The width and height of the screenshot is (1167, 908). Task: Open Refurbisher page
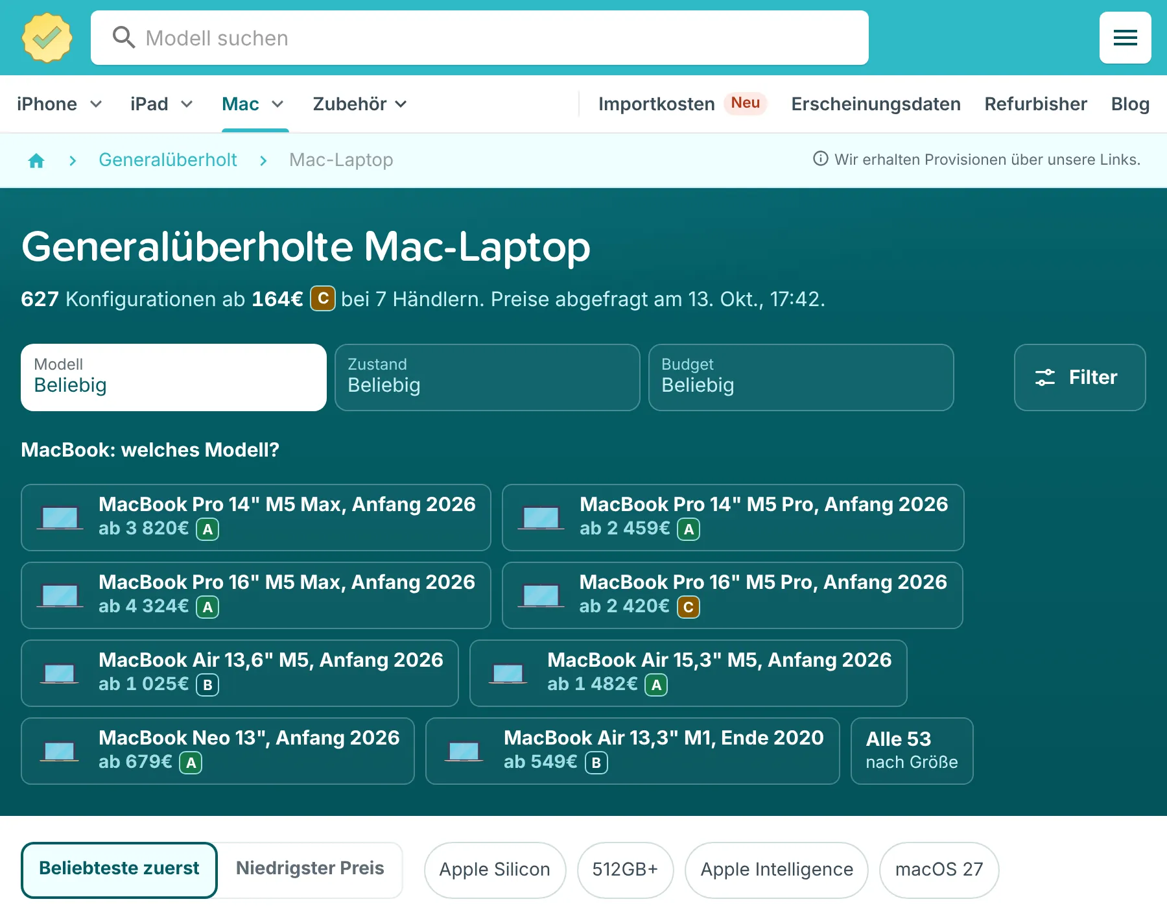[x=1035, y=104]
